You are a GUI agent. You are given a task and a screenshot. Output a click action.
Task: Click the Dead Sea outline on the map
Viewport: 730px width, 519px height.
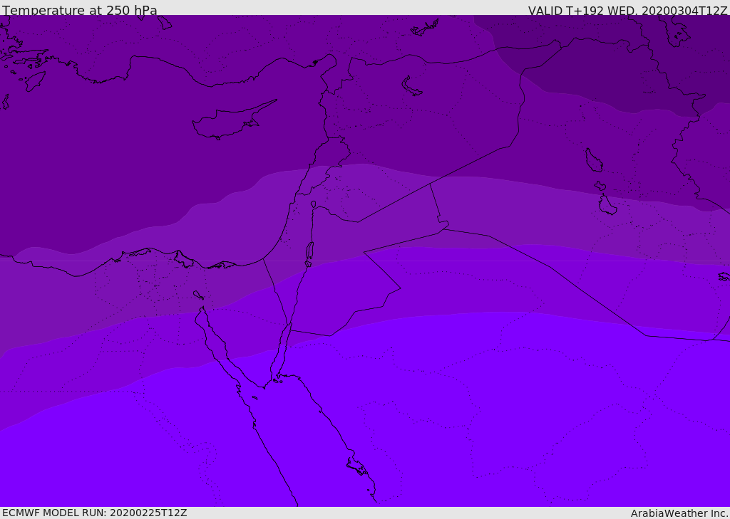(309, 251)
